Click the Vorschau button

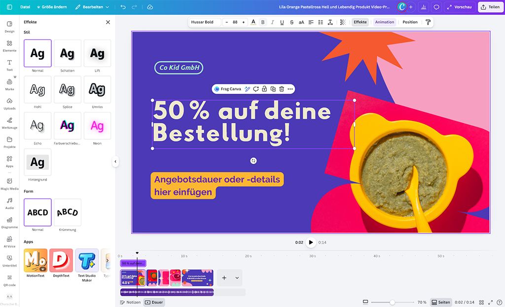[x=460, y=7]
